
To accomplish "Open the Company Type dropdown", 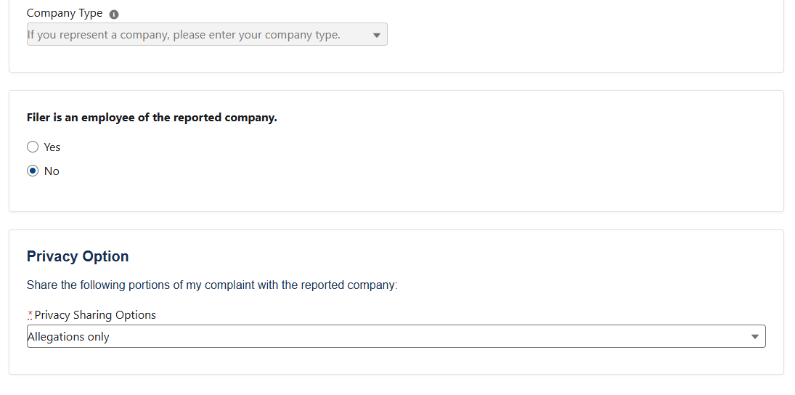I will (x=206, y=35).
